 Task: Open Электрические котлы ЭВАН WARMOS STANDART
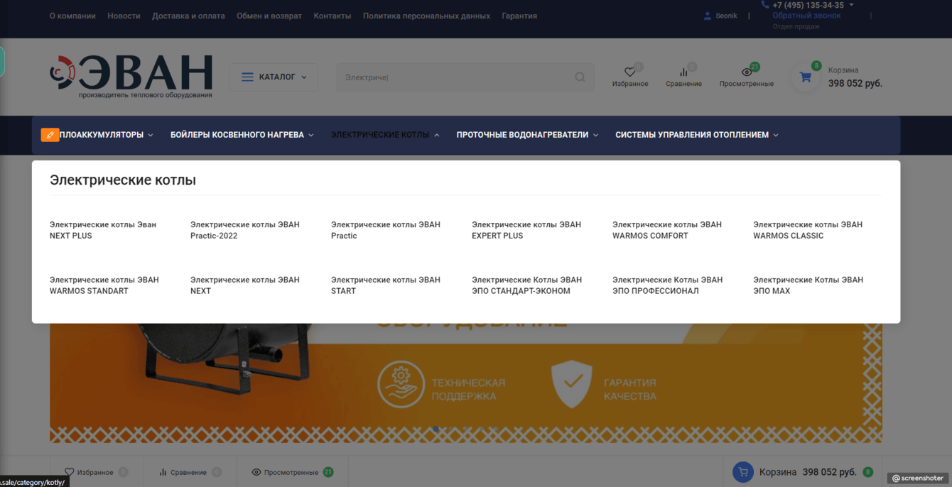click(x=104, y=285)
